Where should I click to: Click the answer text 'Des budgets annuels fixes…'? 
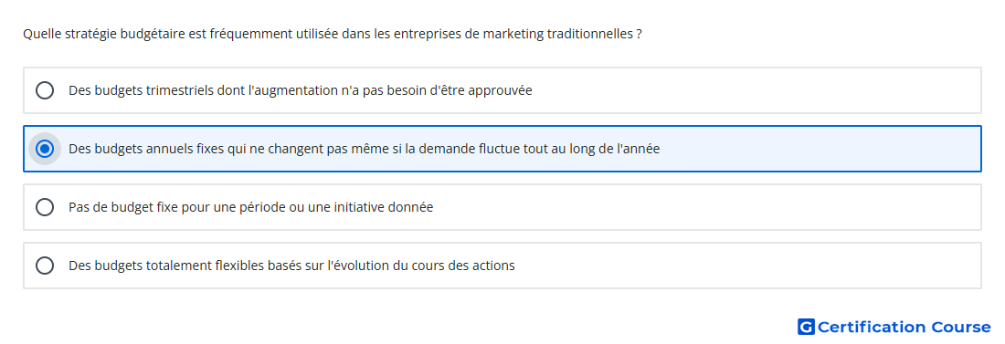364,150
